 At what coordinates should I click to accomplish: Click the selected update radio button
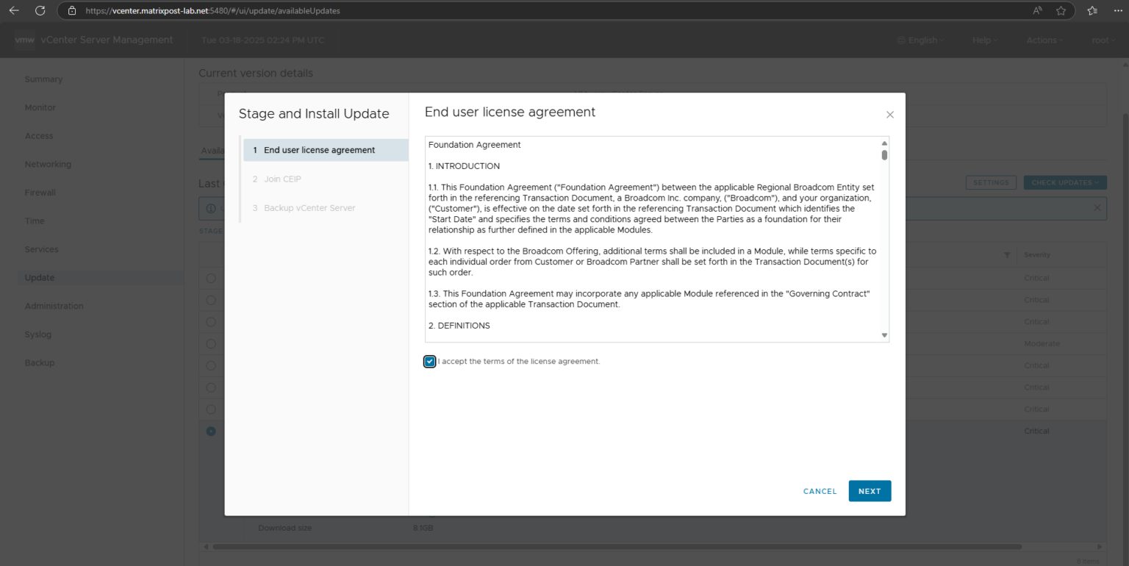211,431
